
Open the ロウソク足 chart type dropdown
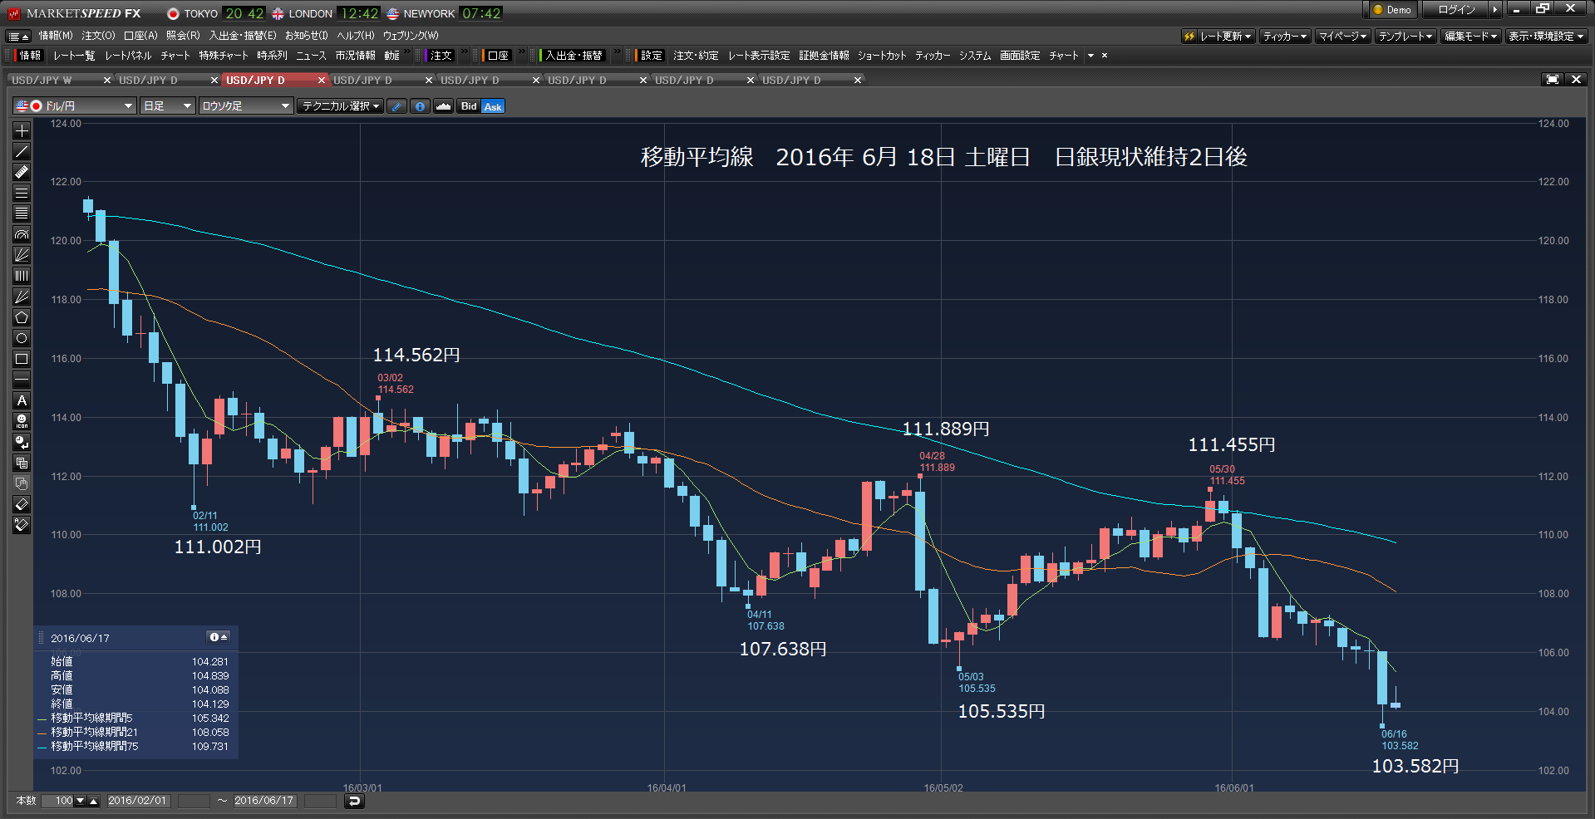click(x=246, y=106)
